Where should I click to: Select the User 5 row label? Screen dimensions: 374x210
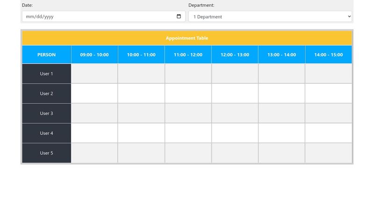46,153
